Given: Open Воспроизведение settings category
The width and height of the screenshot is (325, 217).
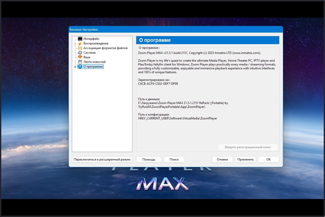Looking at the screenshot, I should point(96,43).
